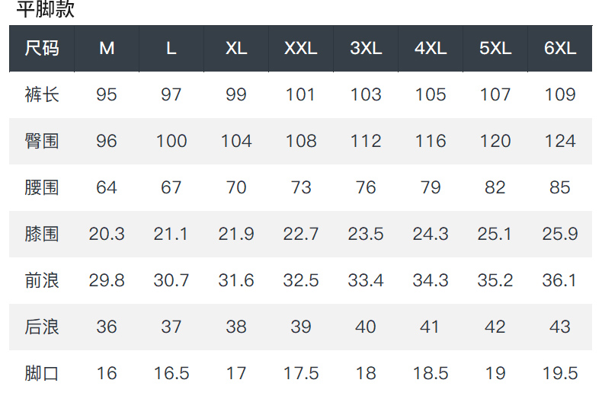602x399 pixels.
Task: Click the 脚口 row label
Action: (42, 373)
